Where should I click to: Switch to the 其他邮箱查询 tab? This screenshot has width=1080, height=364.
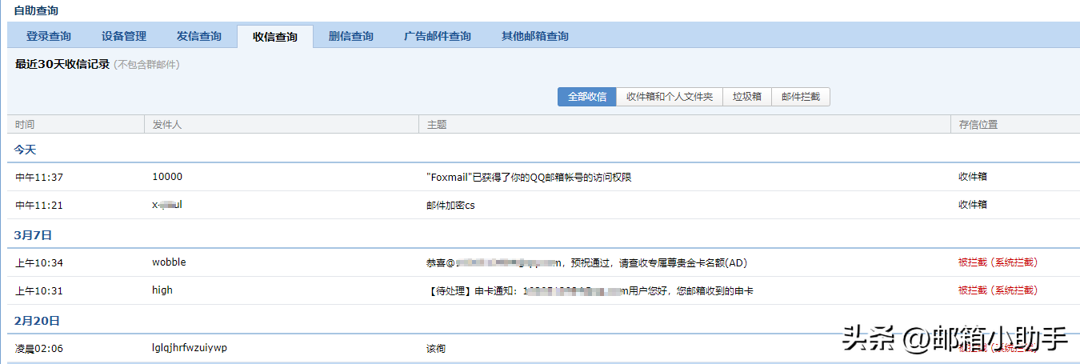coord(534,36)
